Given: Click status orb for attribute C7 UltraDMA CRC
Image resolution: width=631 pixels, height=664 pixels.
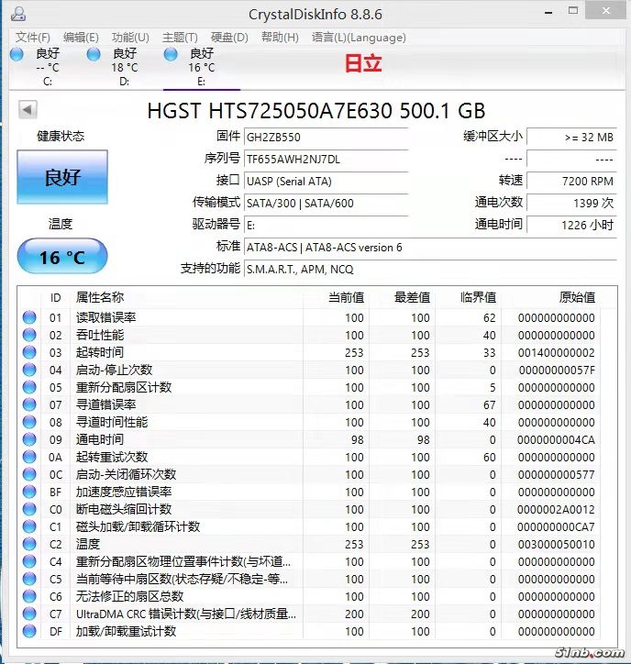Looking at the screenshot, I should click(30, 614).
